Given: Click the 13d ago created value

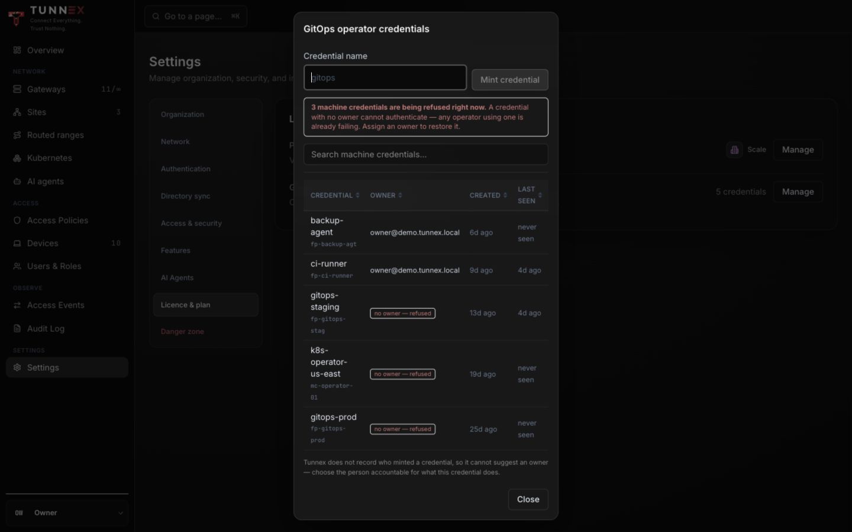Looking at the screenshot, I should [483, 313].
